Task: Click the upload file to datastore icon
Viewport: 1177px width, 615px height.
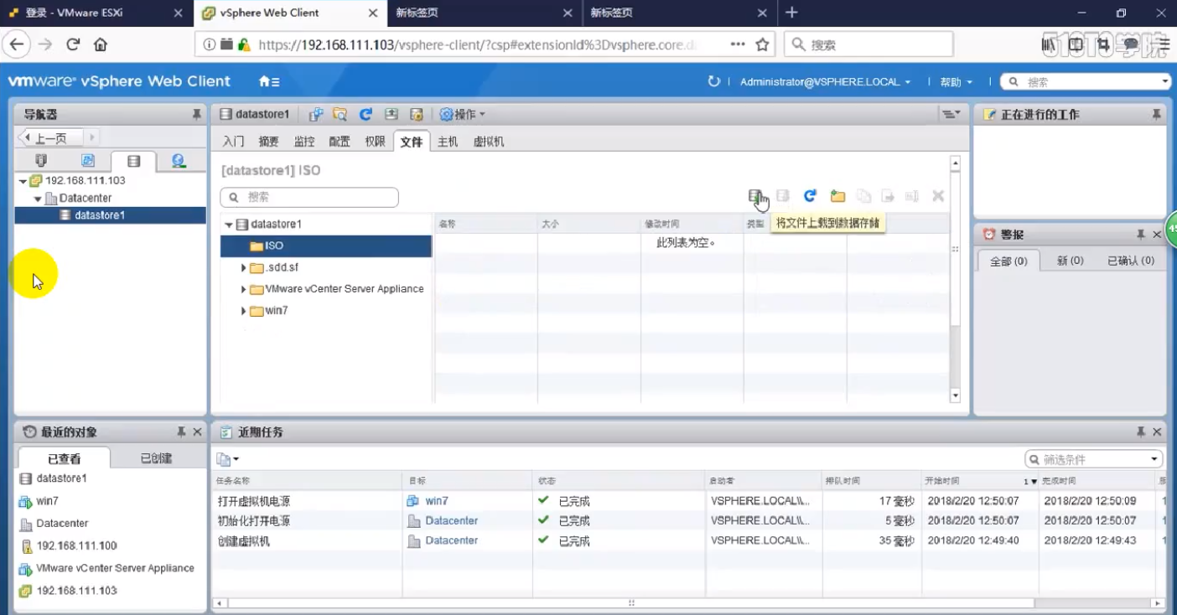Action: (756, 196)
